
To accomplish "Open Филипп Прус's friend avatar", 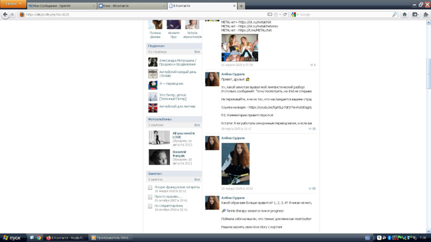I will (x=174, y=25).
